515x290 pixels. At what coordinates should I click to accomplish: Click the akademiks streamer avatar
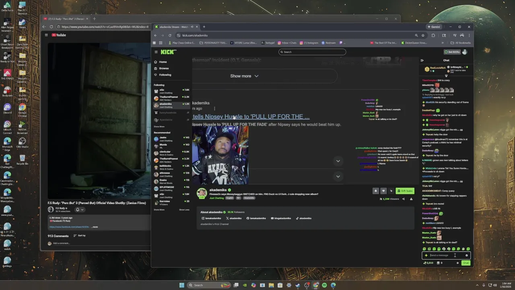(202, 193)
